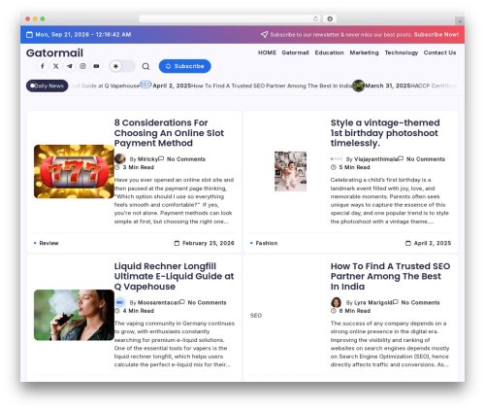Click the browser address bar

point(230,18)
